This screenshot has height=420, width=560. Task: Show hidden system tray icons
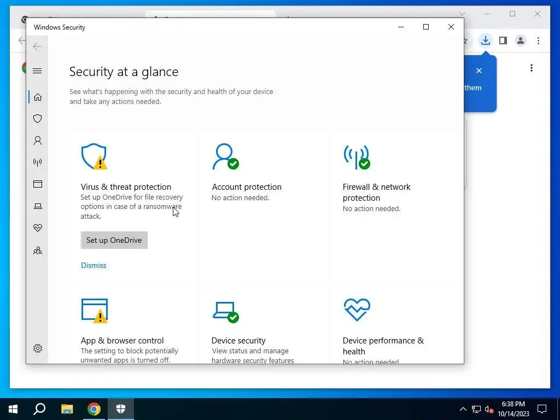click(463, 409)
